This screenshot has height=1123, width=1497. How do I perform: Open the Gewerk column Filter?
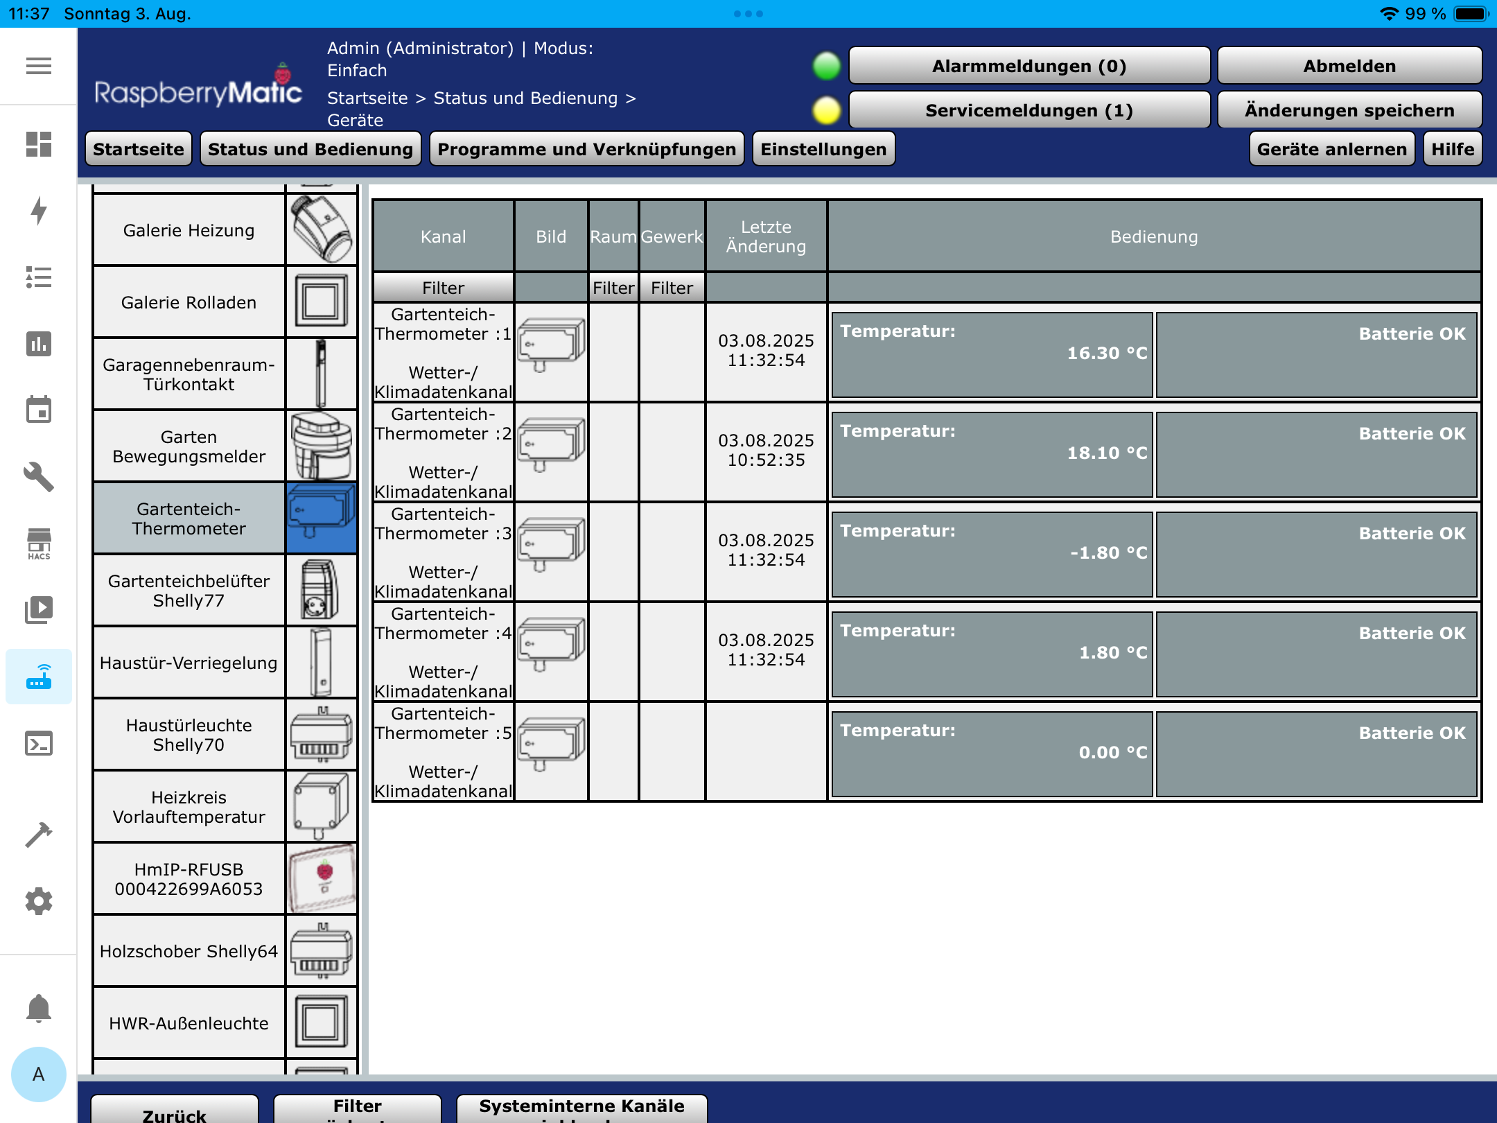coord(671,288)
